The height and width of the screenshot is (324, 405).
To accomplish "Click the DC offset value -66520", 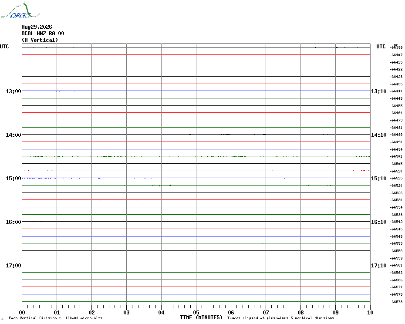I will [396, 186].
